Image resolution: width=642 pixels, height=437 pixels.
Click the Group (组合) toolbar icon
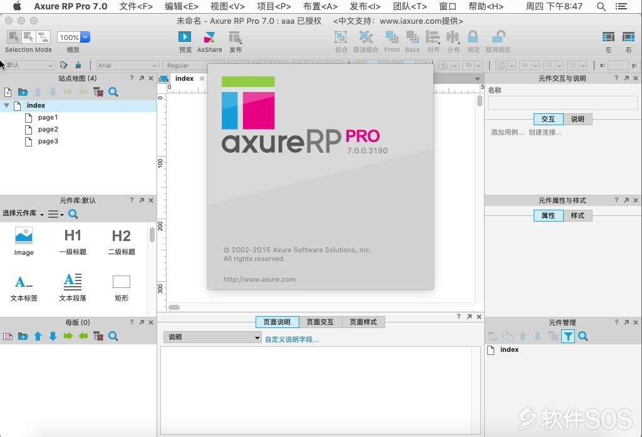click(341, 38)
